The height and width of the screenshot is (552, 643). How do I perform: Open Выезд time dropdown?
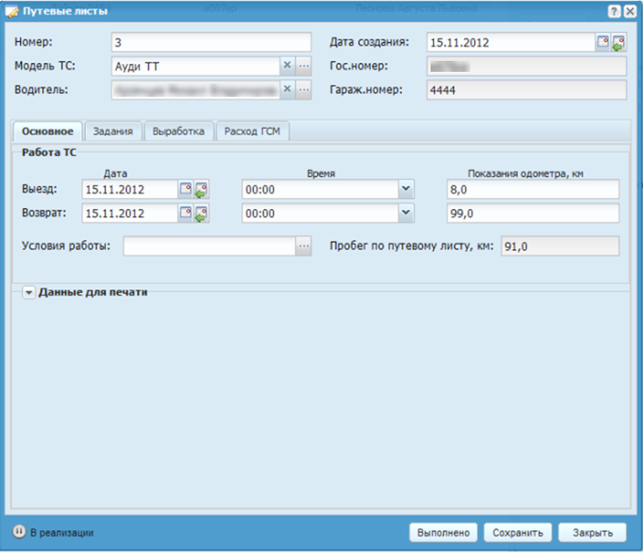click(406, 189)
